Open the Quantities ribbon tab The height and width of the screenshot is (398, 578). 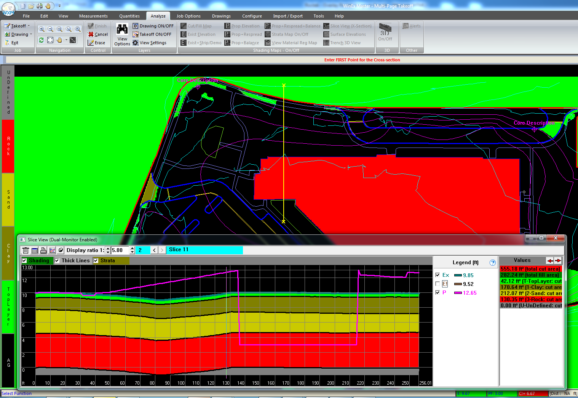(129, 16)
